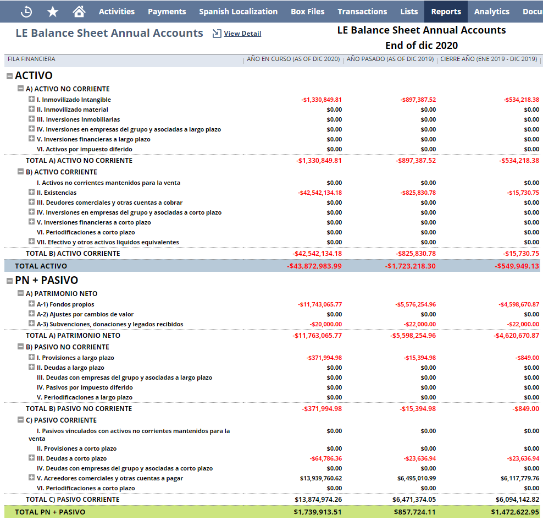543x520 pixels.
Task: Follow the View Detail link
Action: [242, 33]
